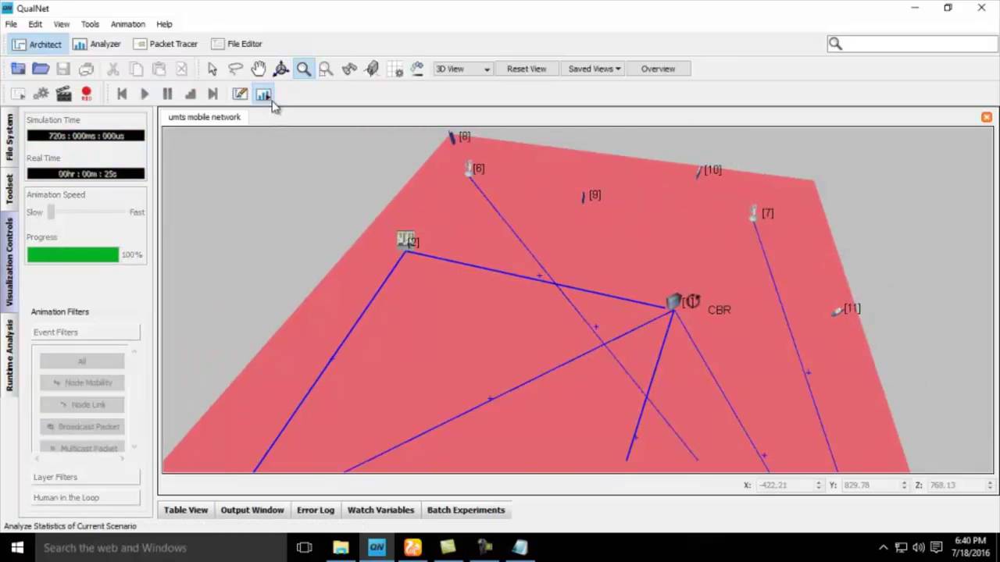Open the Output Window panel
The width and height of the screenshot is (1000, 562).
click(x=252, y=510)
